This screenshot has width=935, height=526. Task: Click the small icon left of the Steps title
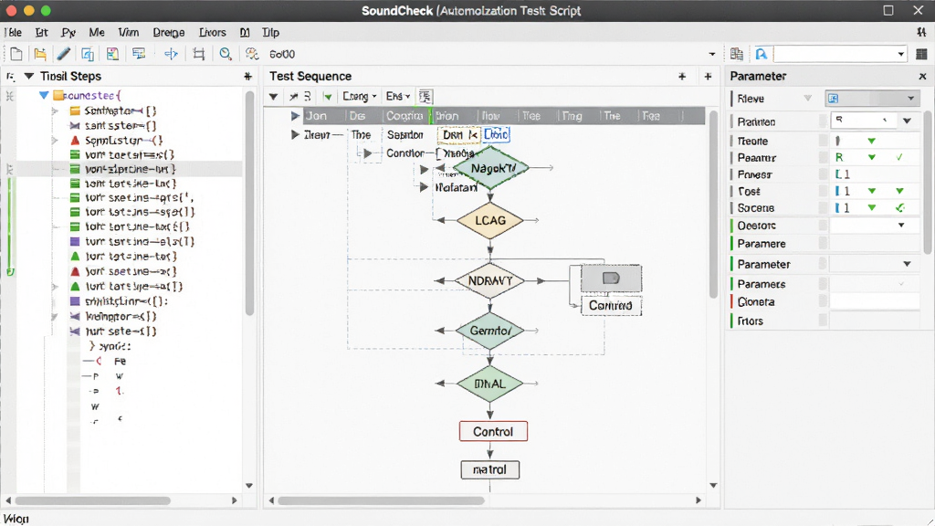(x=10, y=77)
